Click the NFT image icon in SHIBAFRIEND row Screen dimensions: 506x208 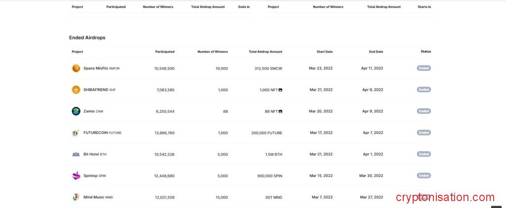[281, 90]
